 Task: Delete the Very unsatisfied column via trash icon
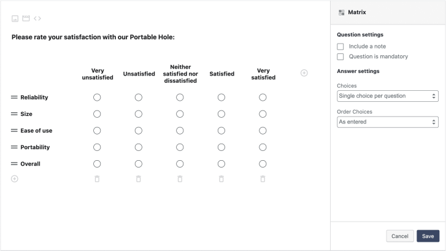(97, 179)
